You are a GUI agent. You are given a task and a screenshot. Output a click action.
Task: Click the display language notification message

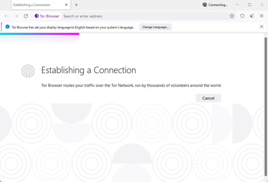(73, 27)
